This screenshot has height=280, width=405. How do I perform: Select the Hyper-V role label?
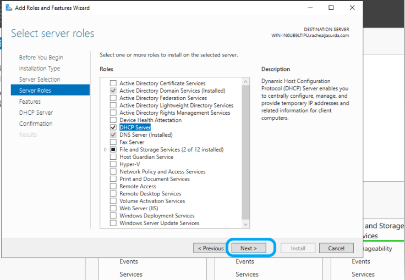(130, 164)
